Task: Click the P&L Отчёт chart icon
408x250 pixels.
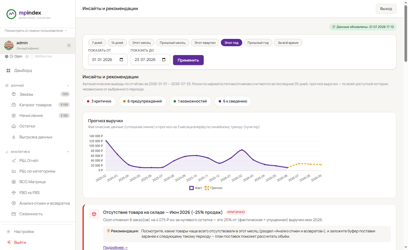Action: [x=14, y=160]
